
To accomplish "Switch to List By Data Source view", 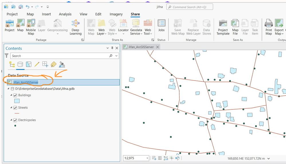I will click(20, 64).
